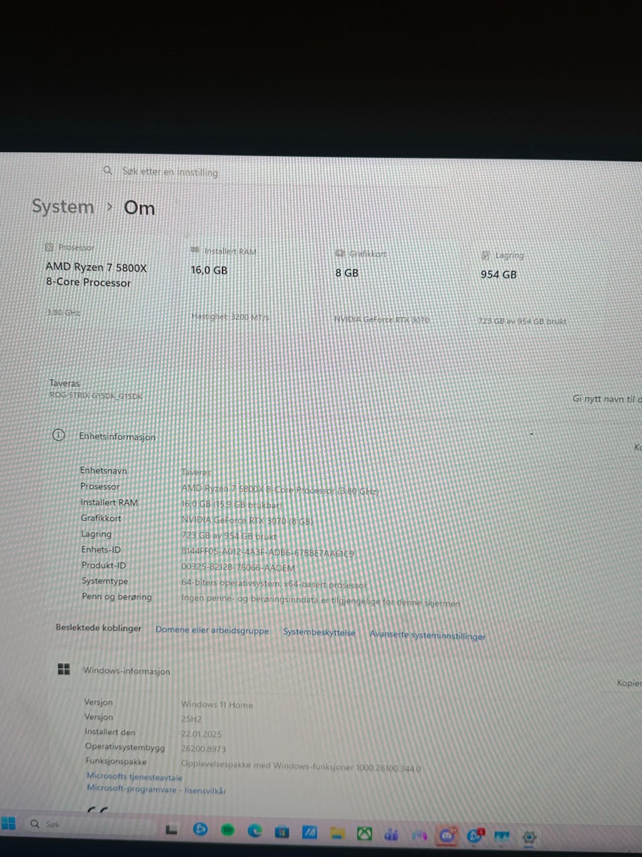Click the Prosessor card icon
642x857 pixels.
coord(49,247)
